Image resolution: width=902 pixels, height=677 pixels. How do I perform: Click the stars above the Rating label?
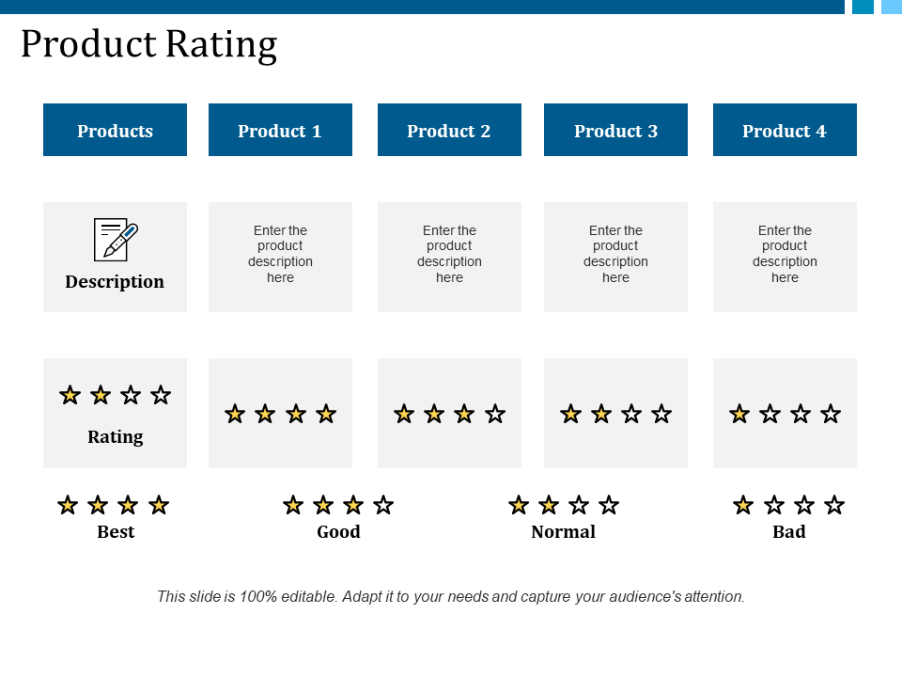(115, 395)
